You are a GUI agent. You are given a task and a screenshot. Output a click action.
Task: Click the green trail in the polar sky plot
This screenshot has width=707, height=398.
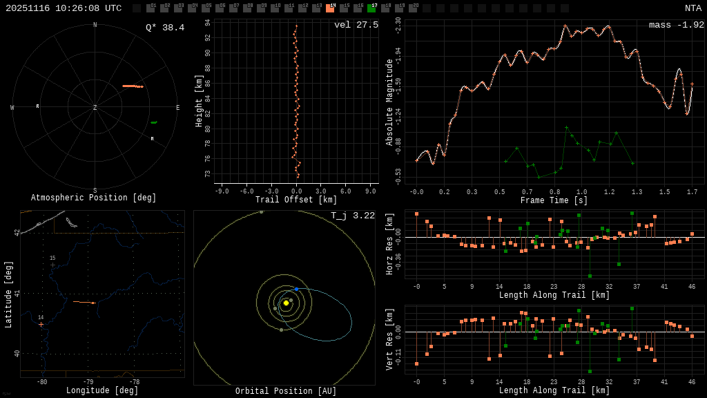[x=153, y=122]
